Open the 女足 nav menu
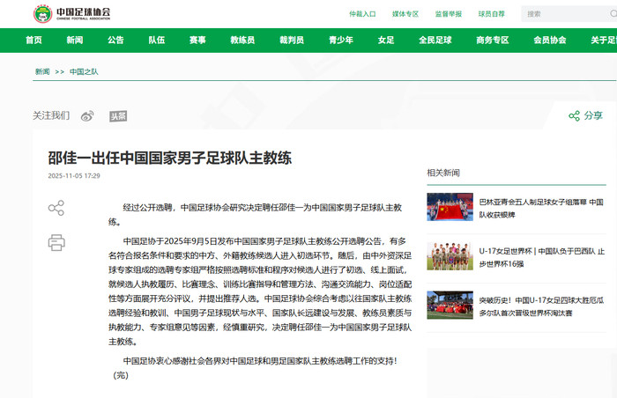 [386, 41]
